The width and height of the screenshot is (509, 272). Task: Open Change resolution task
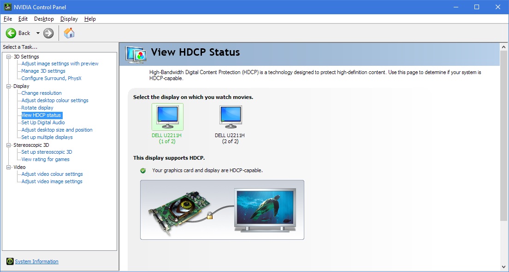(41, 93)
